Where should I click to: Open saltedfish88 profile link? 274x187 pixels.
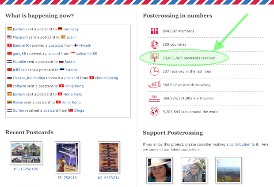[87, 54]
